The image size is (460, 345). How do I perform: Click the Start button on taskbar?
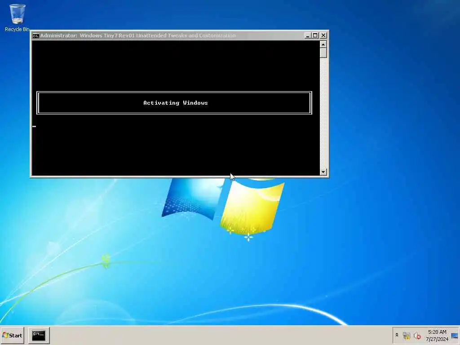(x=12, y=335)
